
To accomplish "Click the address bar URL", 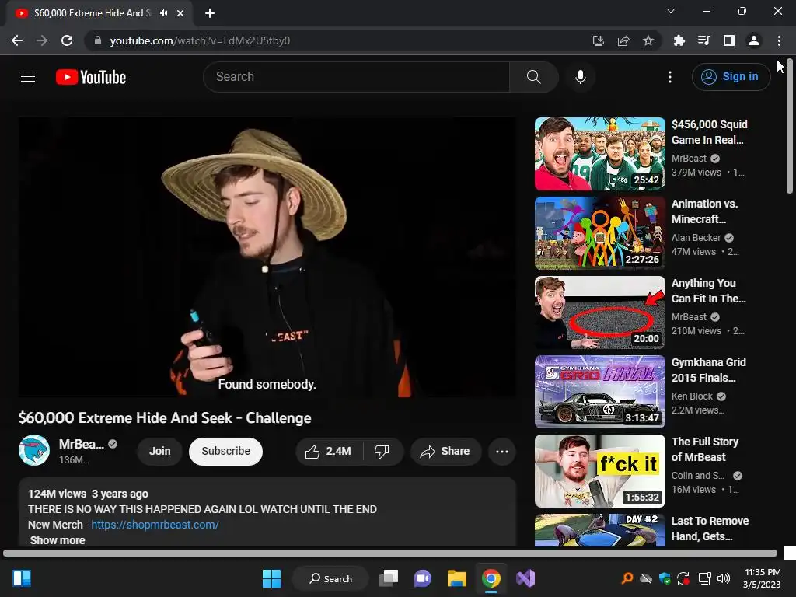I will coord(200,40).
